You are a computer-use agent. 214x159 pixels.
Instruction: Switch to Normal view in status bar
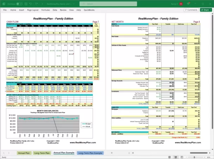[169, 157]
